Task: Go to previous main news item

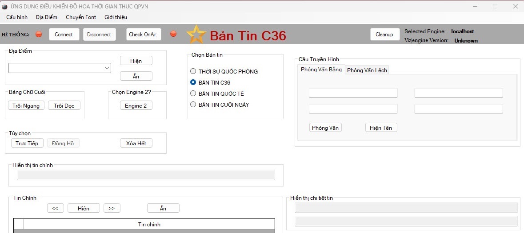Action: point(56,208)
